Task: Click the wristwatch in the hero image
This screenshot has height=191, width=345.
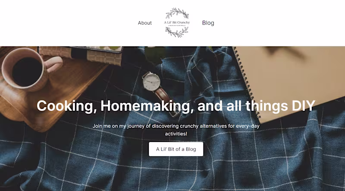Action: [x=152, y=81]
